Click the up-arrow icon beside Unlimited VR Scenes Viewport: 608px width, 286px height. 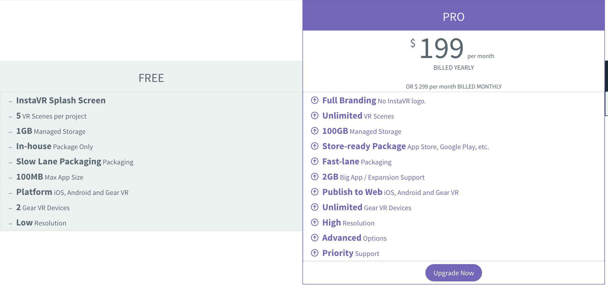(x=315, y=116)
